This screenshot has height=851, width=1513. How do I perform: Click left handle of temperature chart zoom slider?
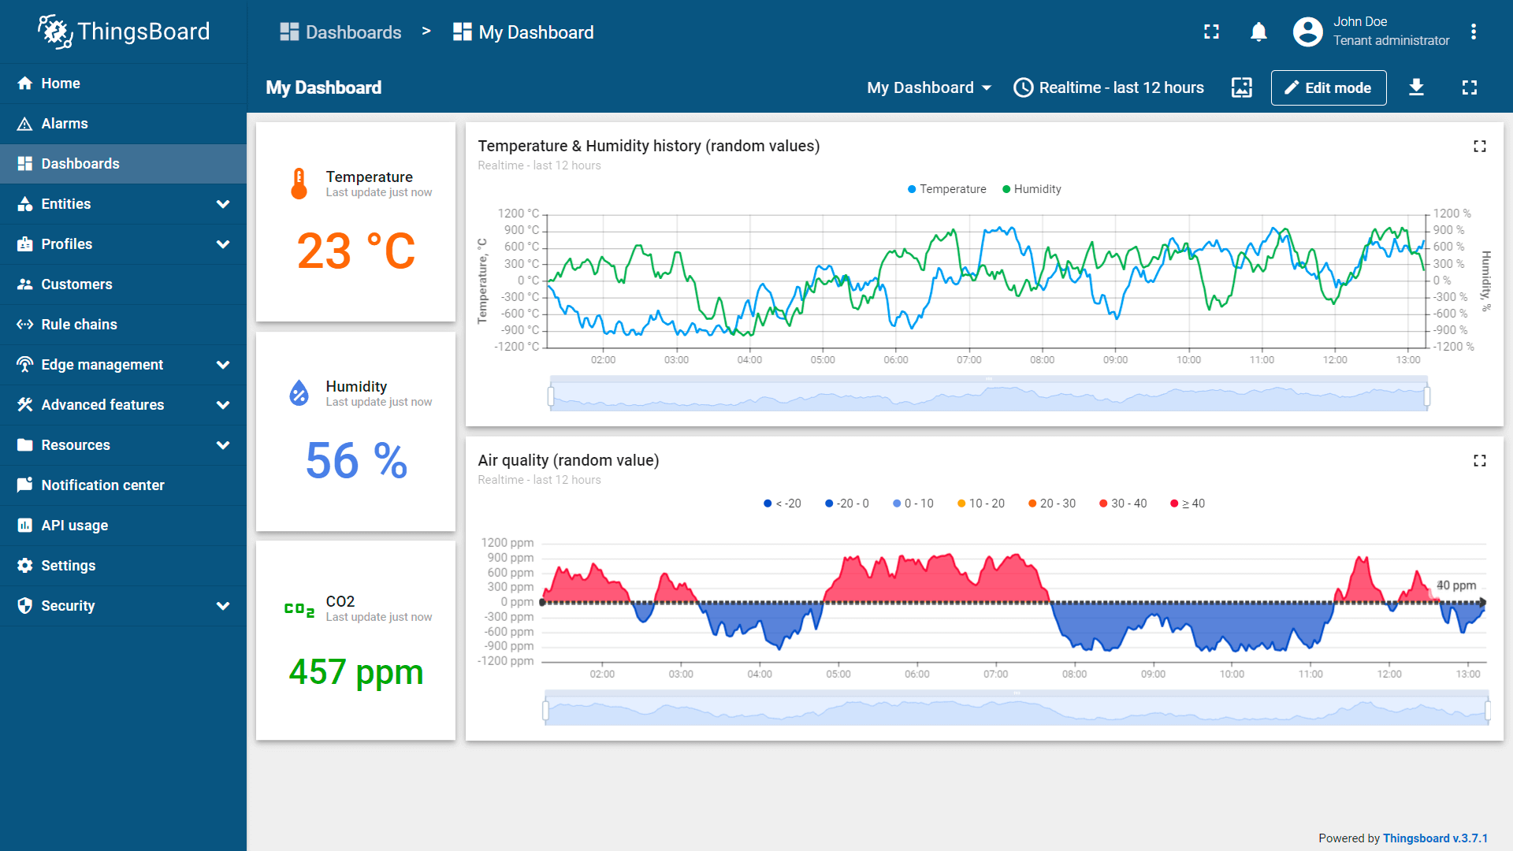coord(551,396)
